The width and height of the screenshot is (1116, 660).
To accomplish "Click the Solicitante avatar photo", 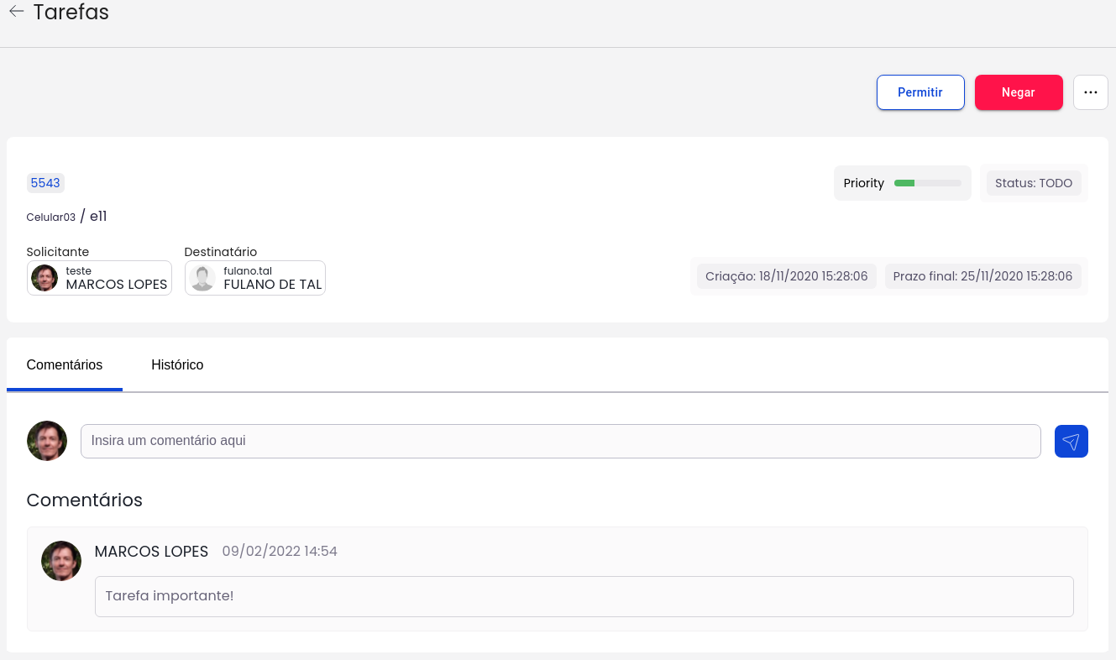I will pyautogui.click(x=45, y=278).
